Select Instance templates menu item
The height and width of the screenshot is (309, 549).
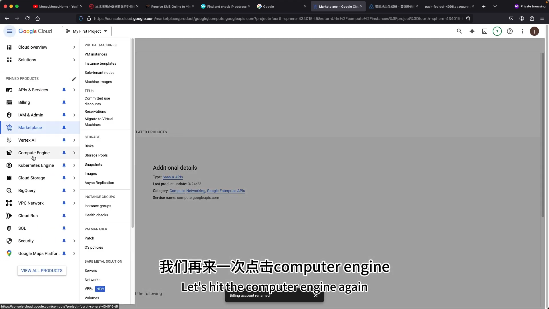pos(100,64)
